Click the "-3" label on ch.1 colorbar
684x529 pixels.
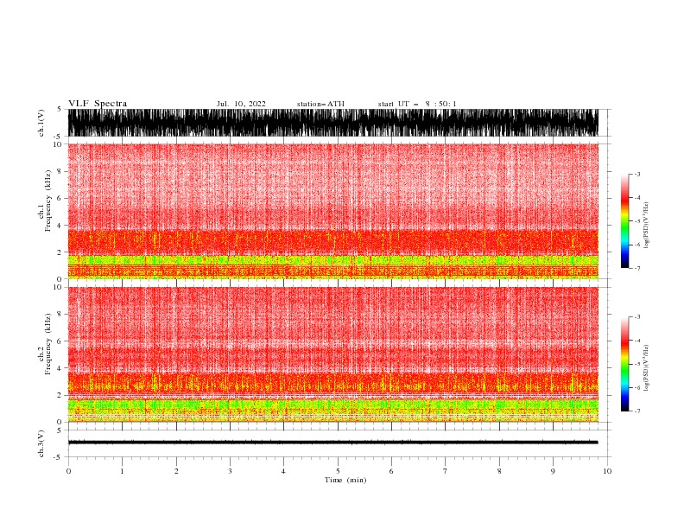pos(636,174)
